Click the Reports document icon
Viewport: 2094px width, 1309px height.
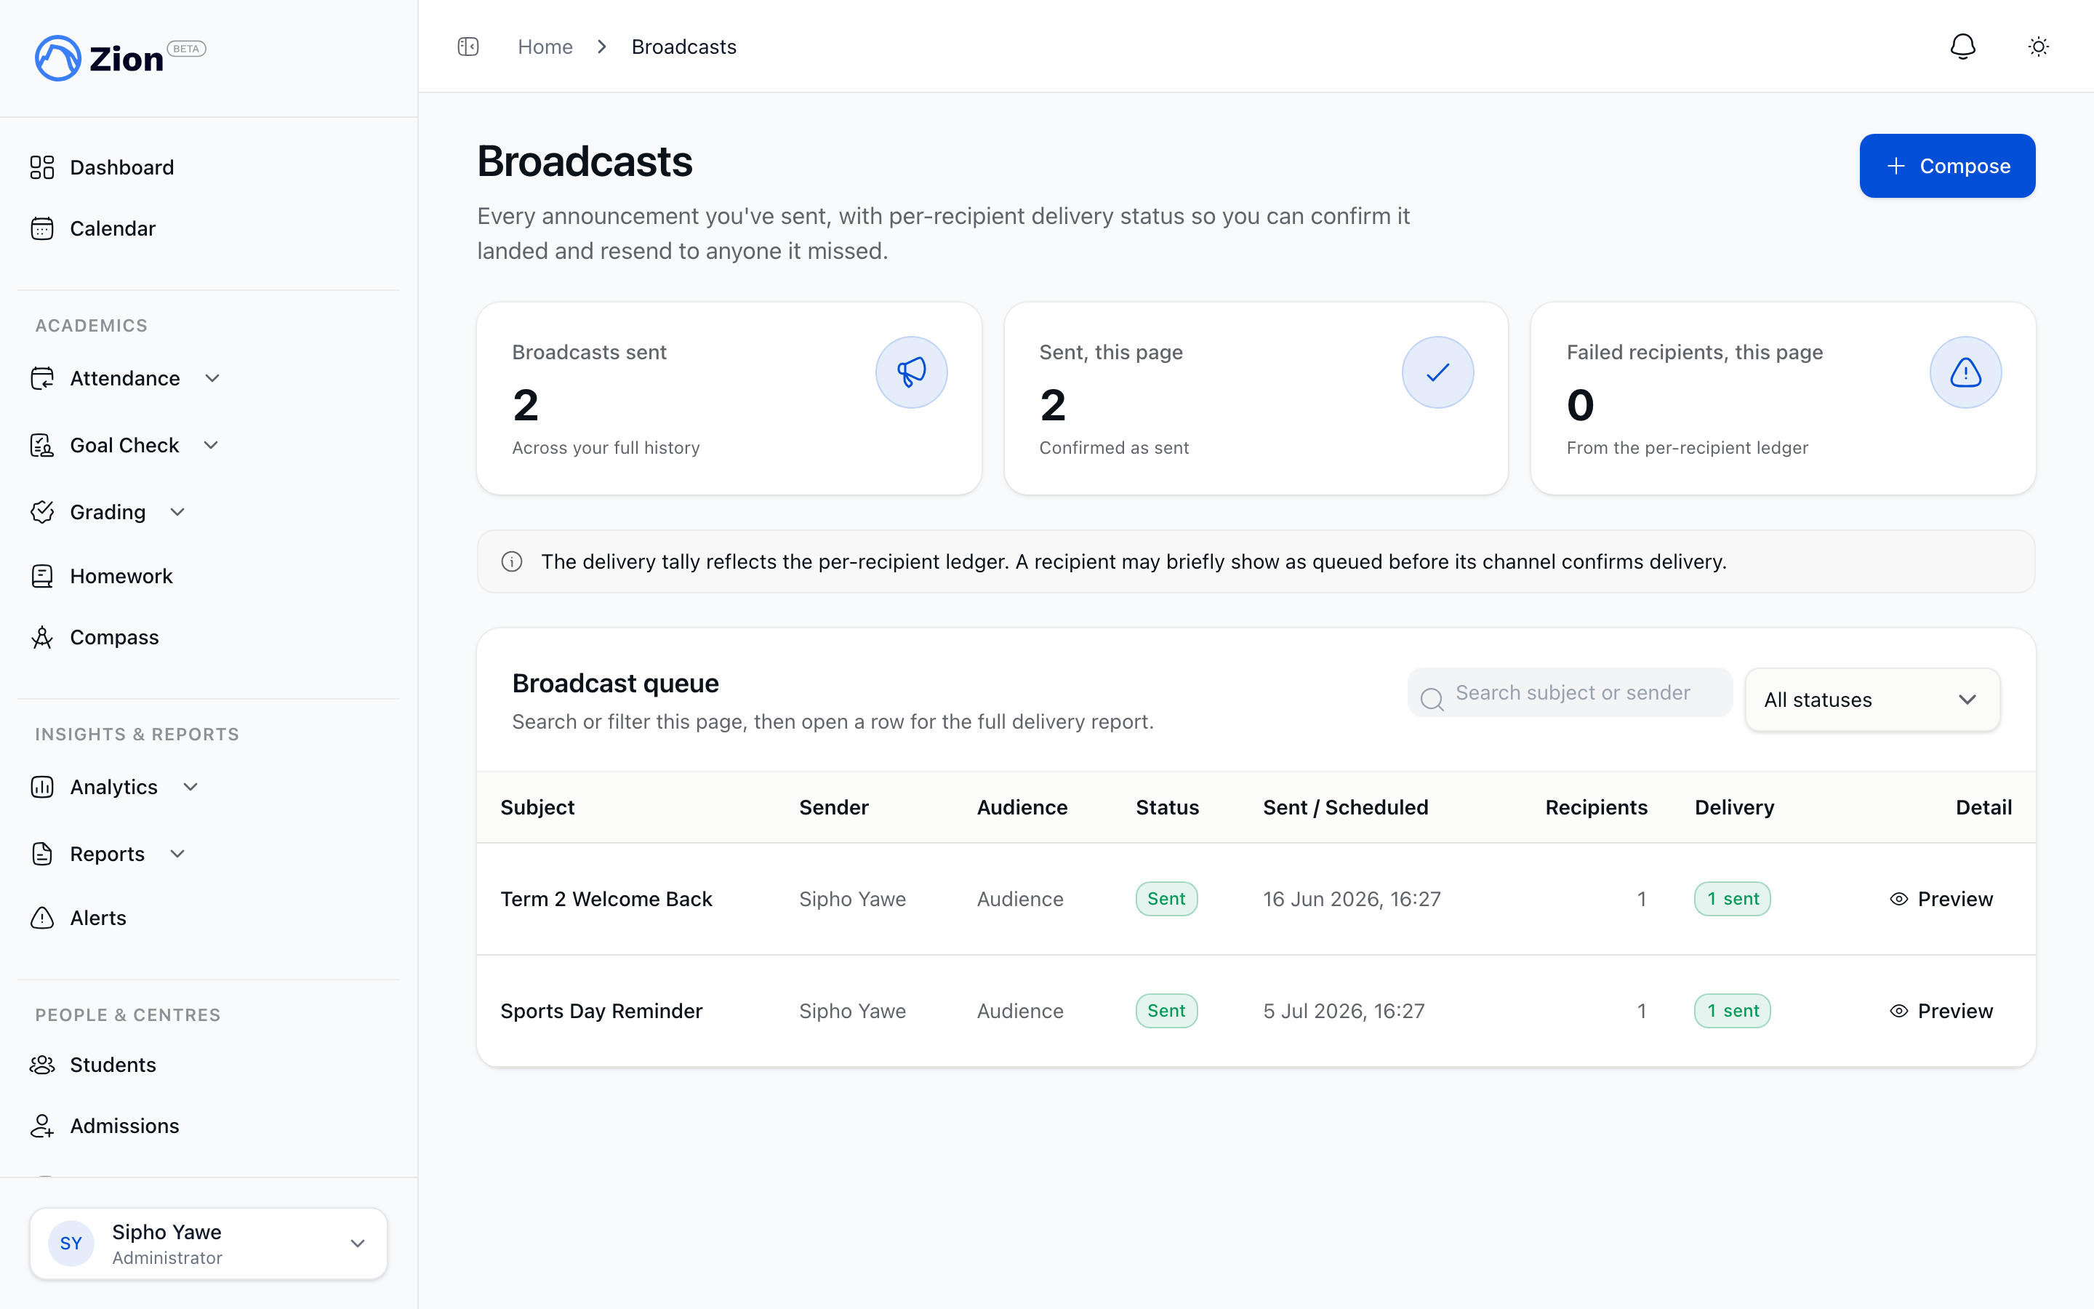click(41, 854)
